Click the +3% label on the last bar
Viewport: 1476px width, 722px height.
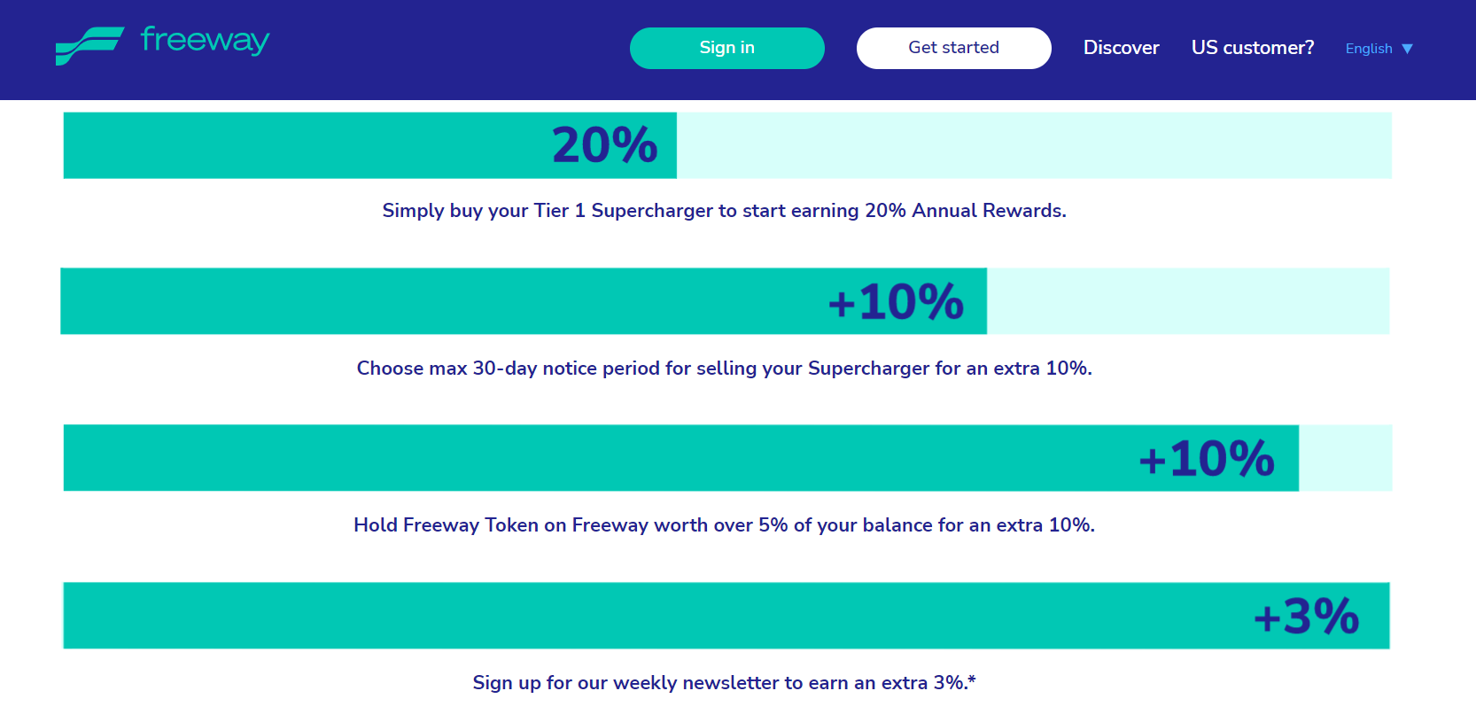tap(1306, 617)
